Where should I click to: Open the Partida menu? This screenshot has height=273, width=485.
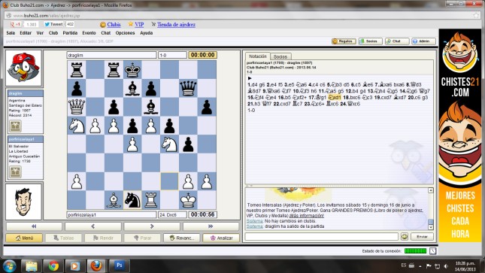coord(70,33)
